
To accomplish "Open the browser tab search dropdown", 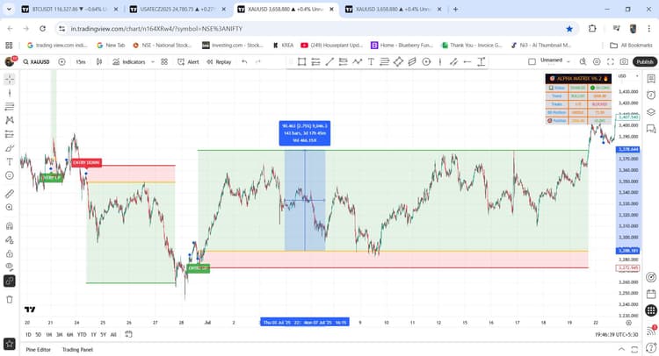I will 9,9.
